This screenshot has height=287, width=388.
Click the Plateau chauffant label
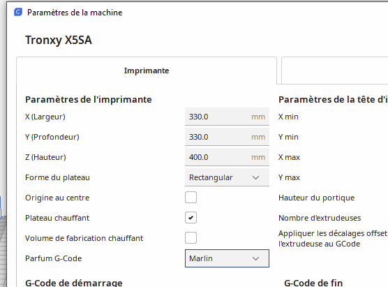point(57,218)
